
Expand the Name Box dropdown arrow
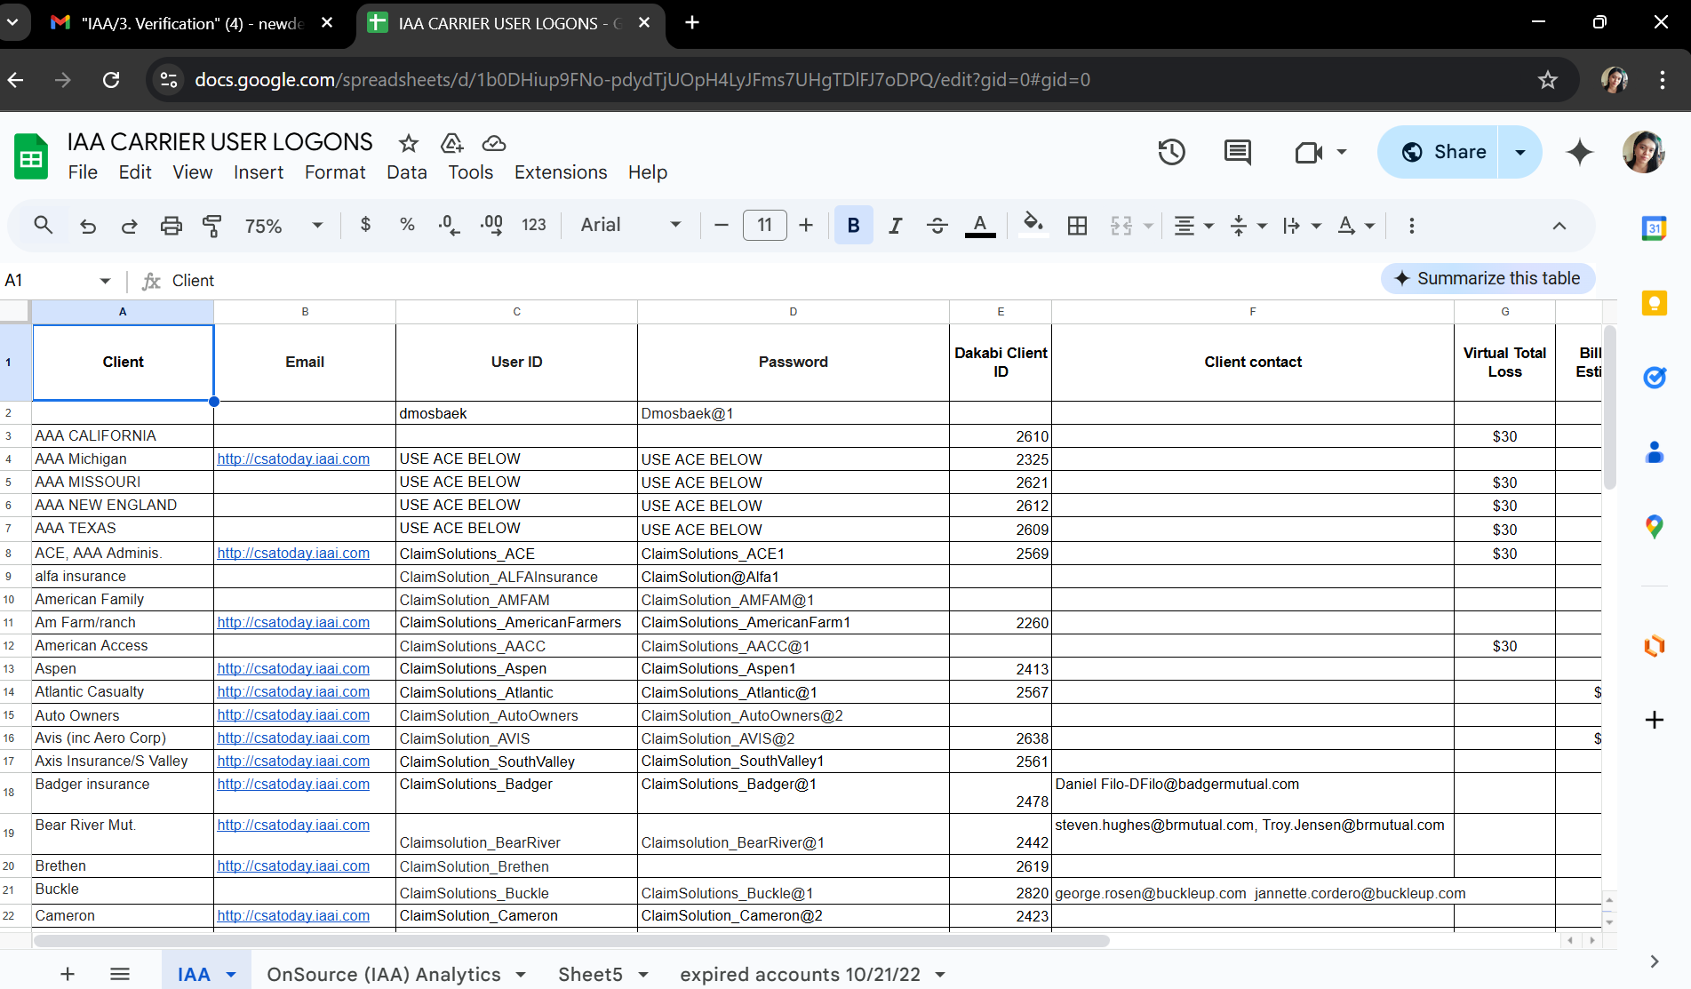pos(105,281)
